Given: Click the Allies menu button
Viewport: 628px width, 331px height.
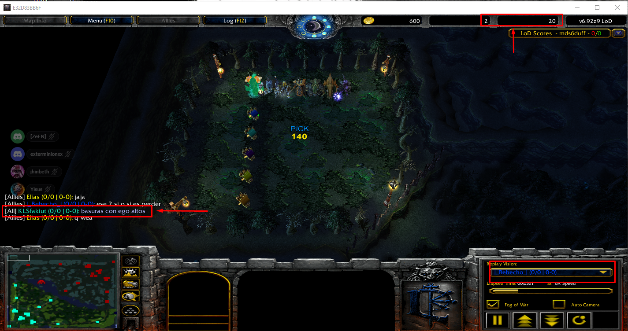Looking at the screenshot, I should click(168, 20).
